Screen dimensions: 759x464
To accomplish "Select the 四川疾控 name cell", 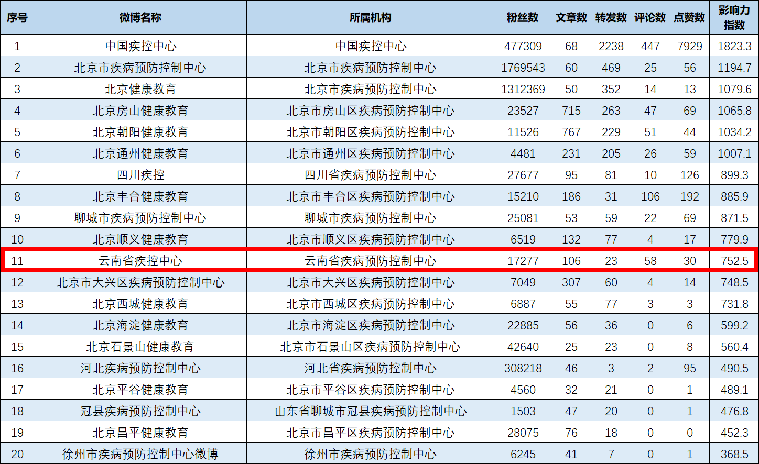I will (140, 175).
